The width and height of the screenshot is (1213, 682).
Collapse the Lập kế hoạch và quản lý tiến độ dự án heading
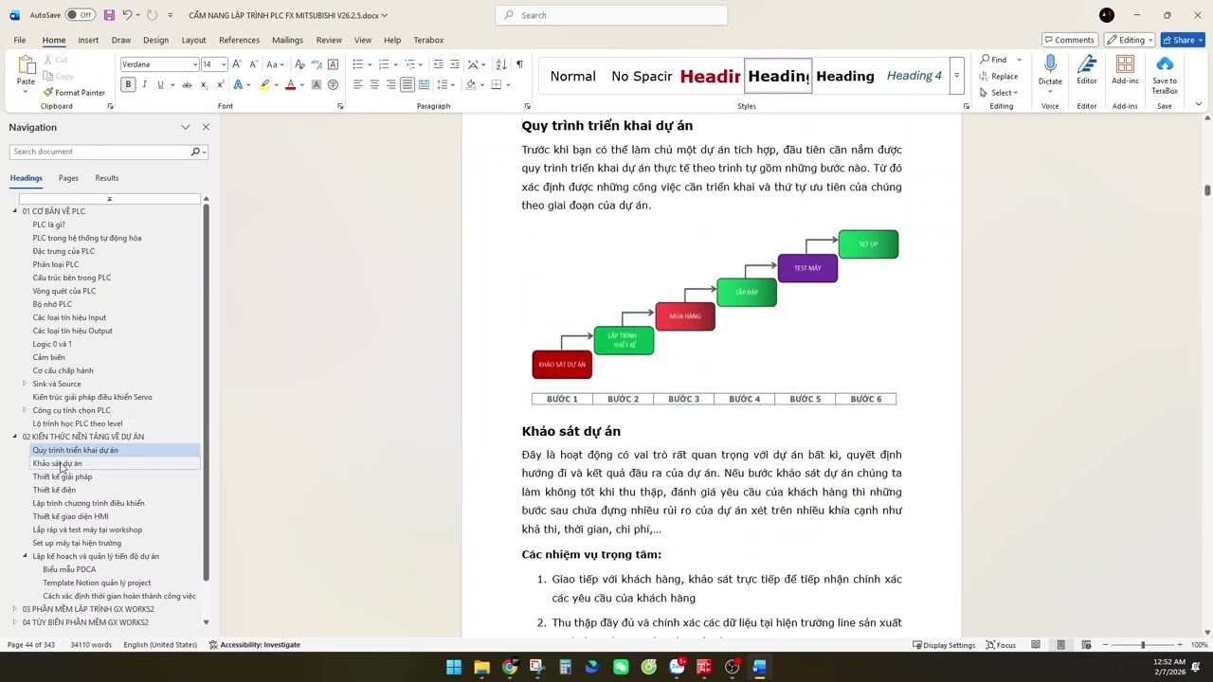click(x=25, y=556)
